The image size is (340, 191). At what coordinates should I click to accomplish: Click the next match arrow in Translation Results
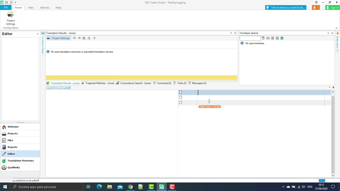pyautogui.click(x=79, y=38)
